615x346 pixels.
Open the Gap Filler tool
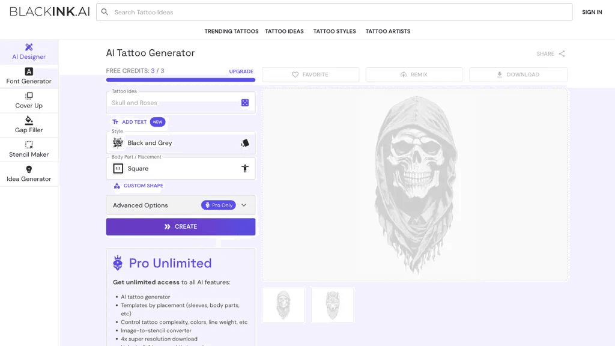[x=29, y=125]
